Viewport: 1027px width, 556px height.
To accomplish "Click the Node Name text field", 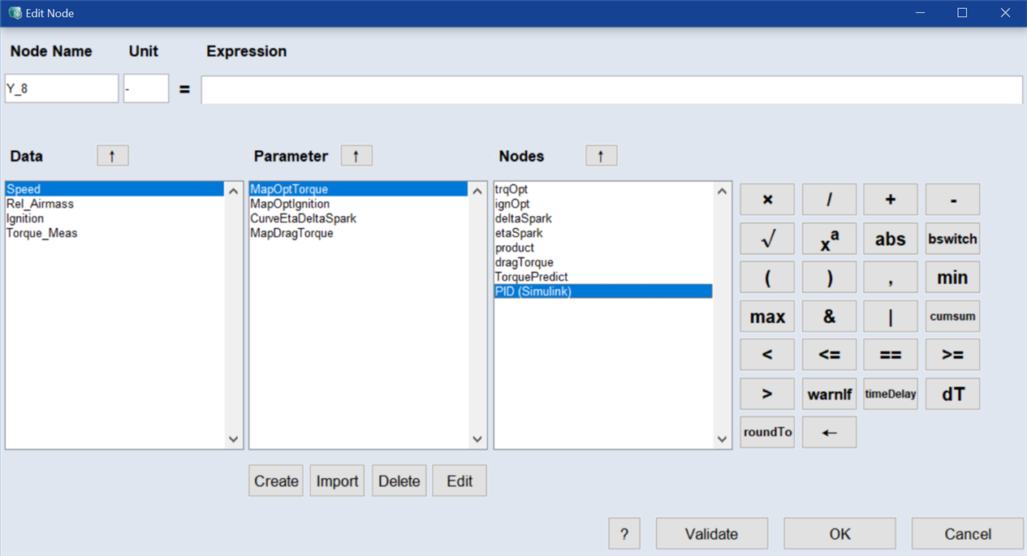I will pos(62,89).
